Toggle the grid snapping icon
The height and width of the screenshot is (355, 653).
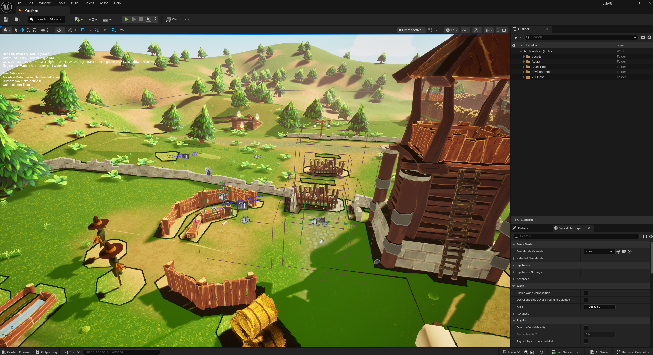click(83, 30)
